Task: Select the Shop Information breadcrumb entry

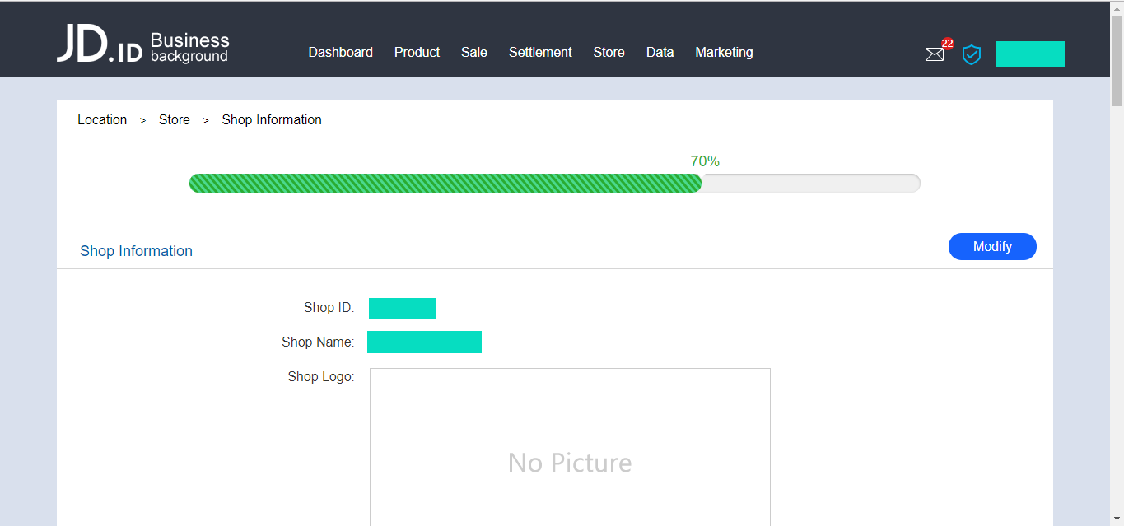Action: (x=272, y=119)
